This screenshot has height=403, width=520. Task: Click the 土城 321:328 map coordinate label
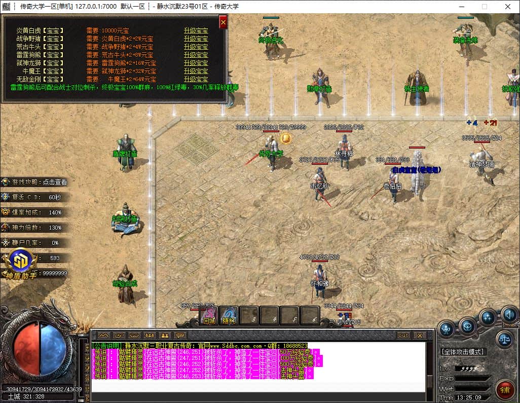[x=26, y=396]
